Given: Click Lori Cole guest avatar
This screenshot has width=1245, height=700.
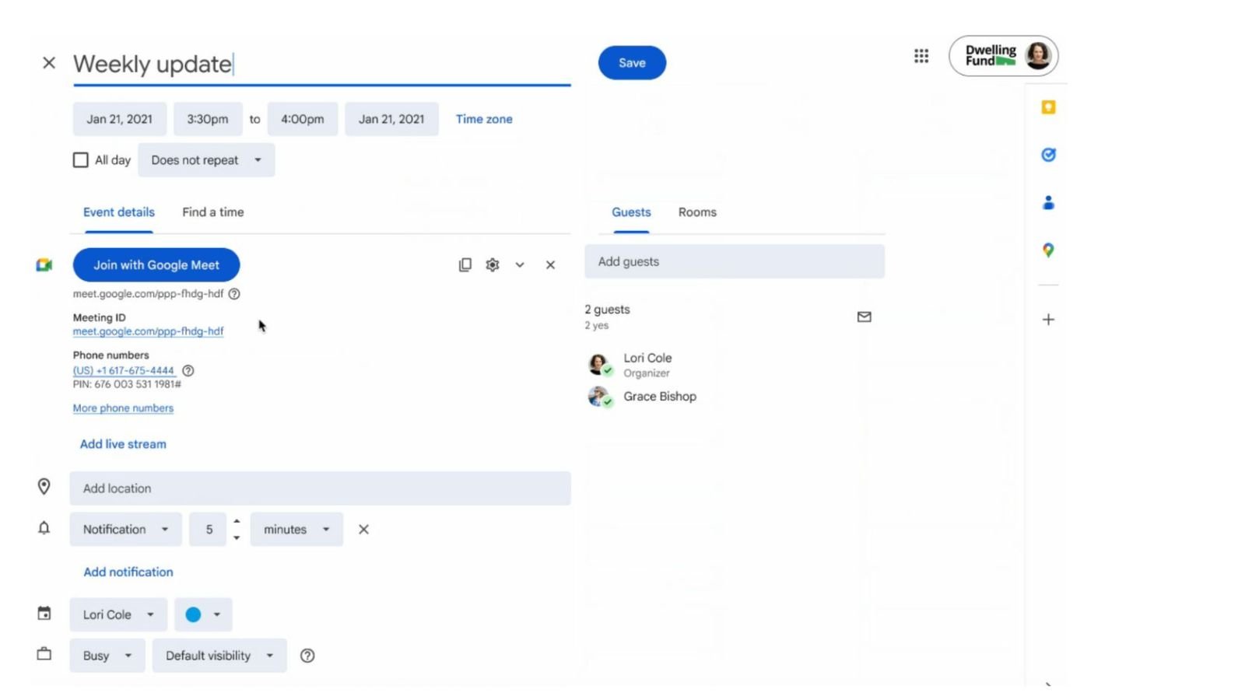Looking at the screenshot, I should click(x=598, y=364).
